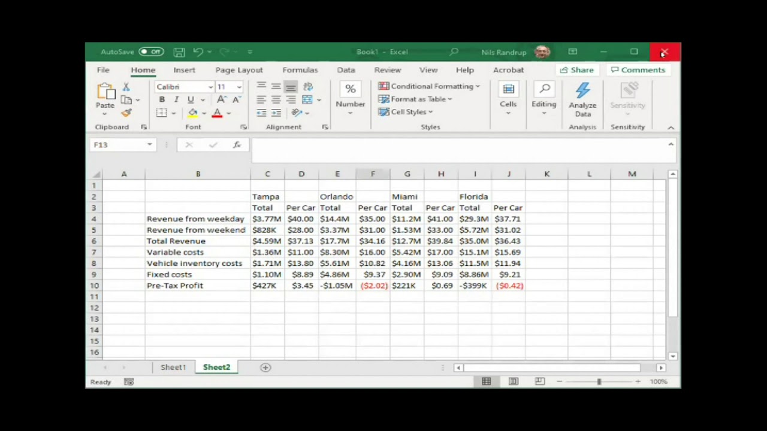767x431 pixels.
Task: Open the Cells group button
Action: [508, 99]
